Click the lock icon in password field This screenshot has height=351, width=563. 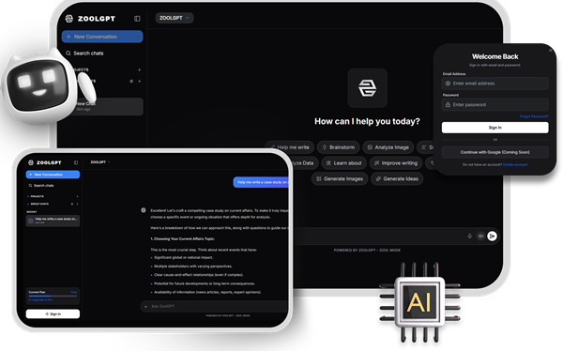(x=448, y=104)
